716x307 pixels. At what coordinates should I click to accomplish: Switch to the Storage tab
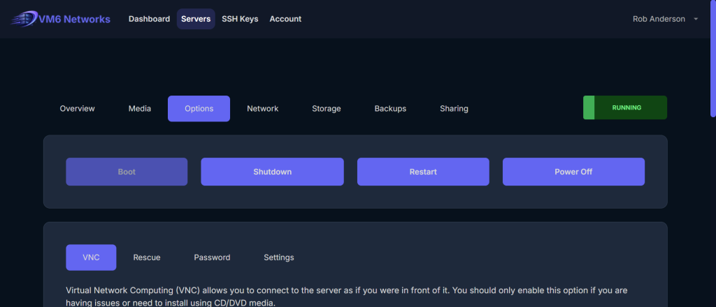pos(327,109)
